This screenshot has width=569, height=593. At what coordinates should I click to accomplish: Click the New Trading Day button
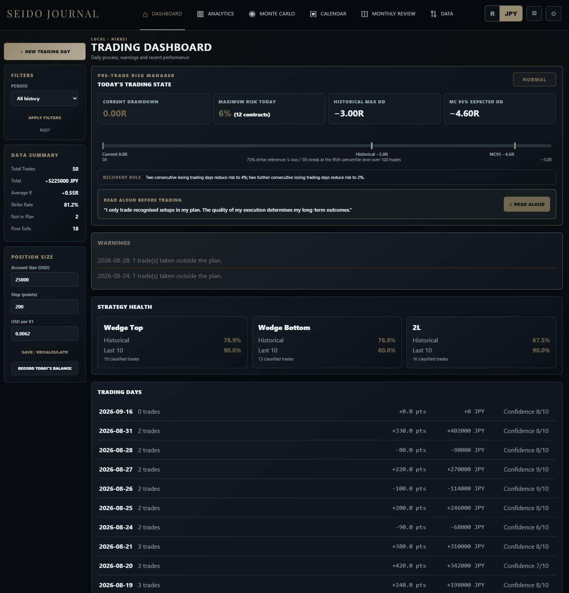tap(45, 51)
